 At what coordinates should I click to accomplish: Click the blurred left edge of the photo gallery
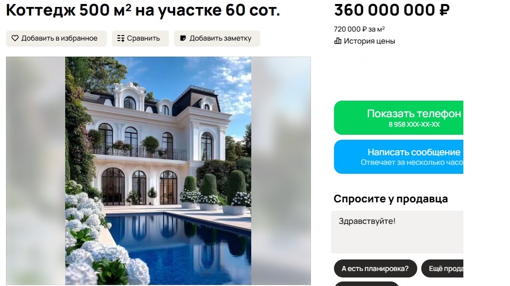(36, 171)
